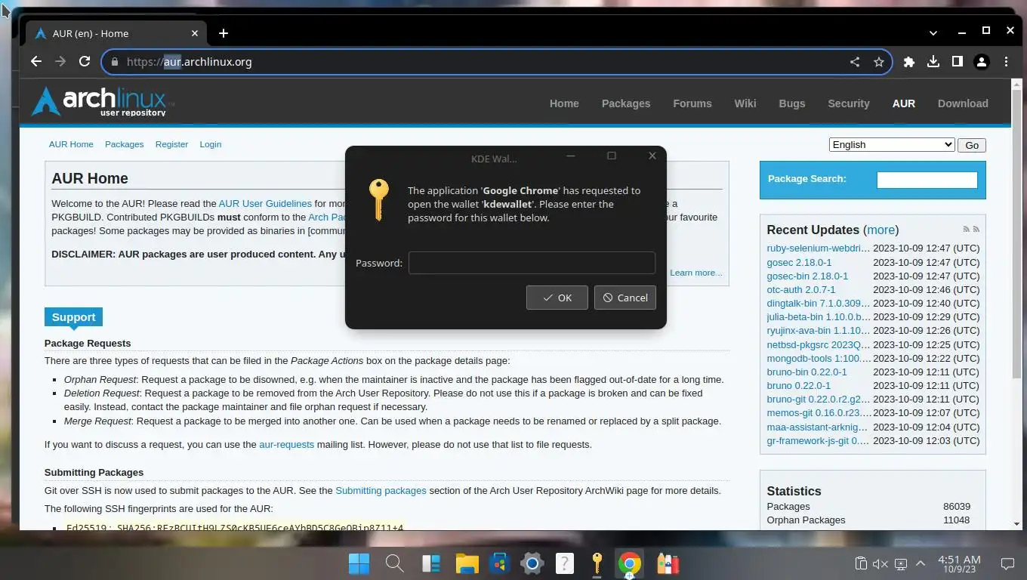The image size is (1027, 580).
Task: Open memos-git package link
Action: pos(819,412)
